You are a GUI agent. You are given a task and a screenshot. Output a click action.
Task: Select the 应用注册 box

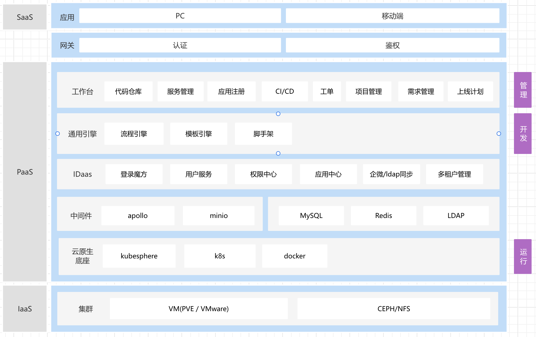point(231,91)
